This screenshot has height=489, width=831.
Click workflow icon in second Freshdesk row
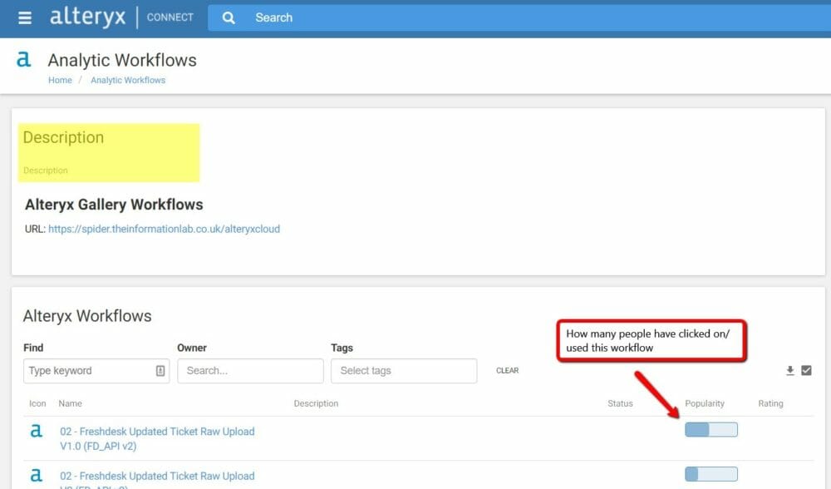(36, 475)
